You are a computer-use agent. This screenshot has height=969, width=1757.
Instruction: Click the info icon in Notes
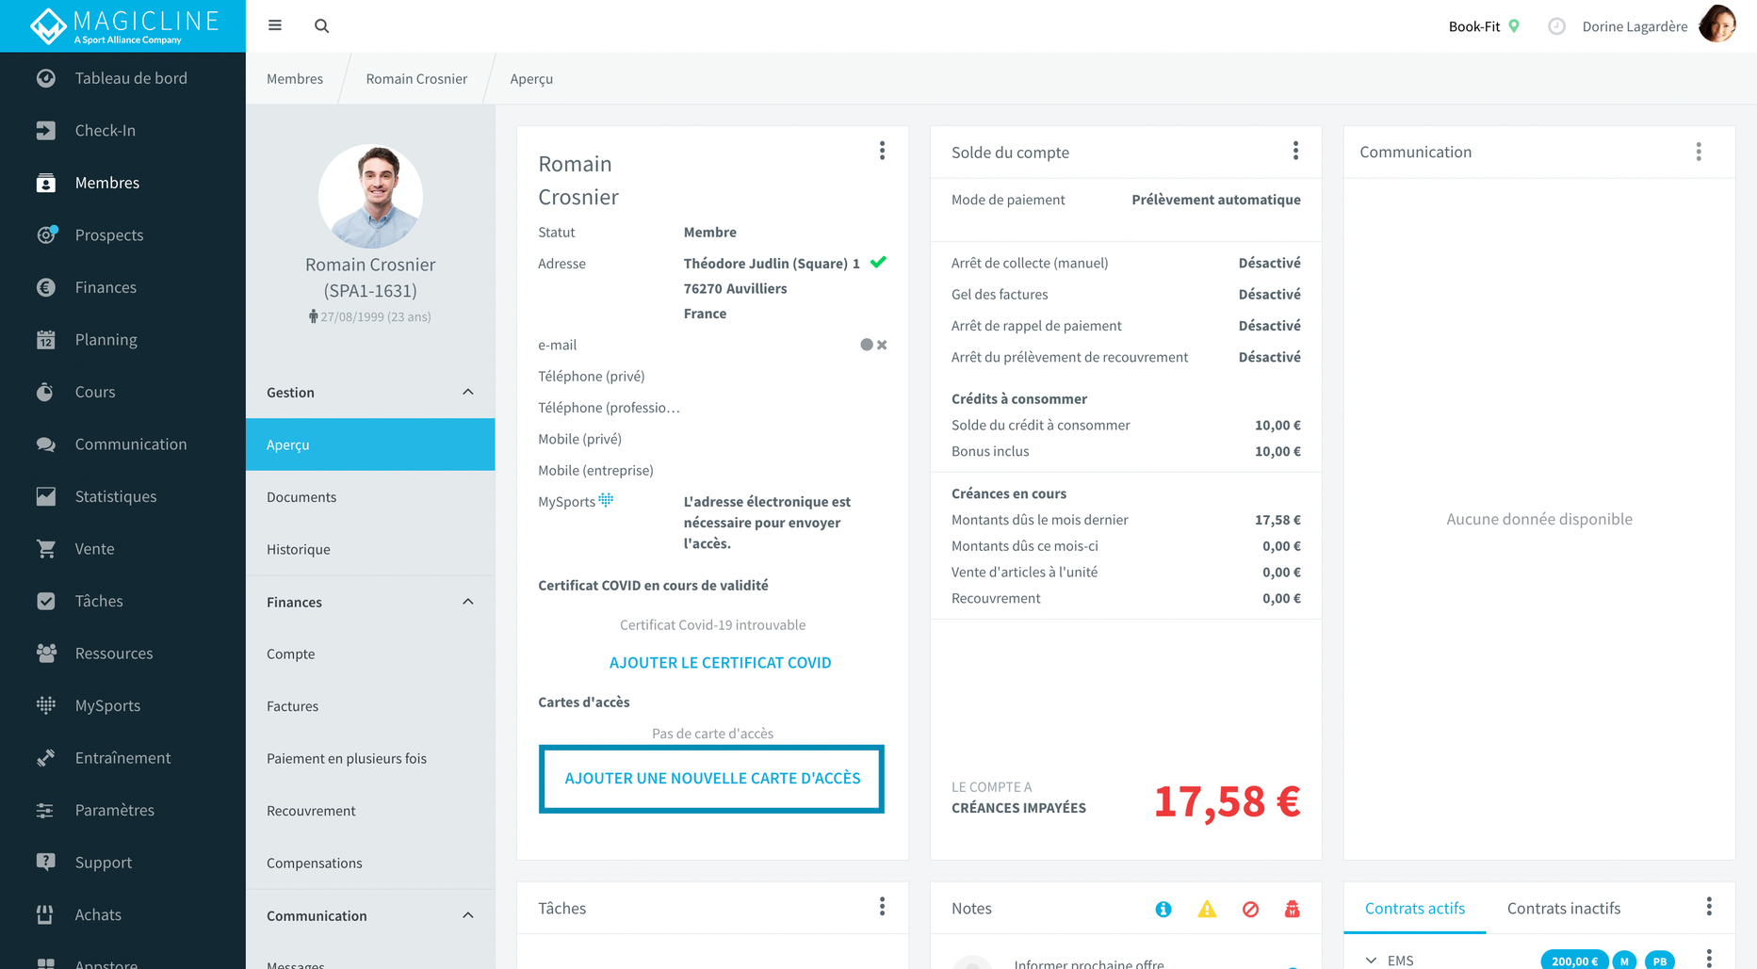(x=1163, y=909)
